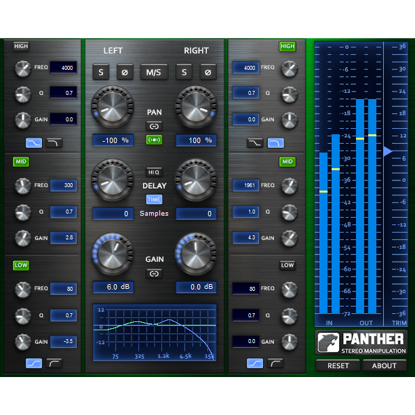Invert phase on the right channel
Viewport: 415px width, 415px height.
207,72
